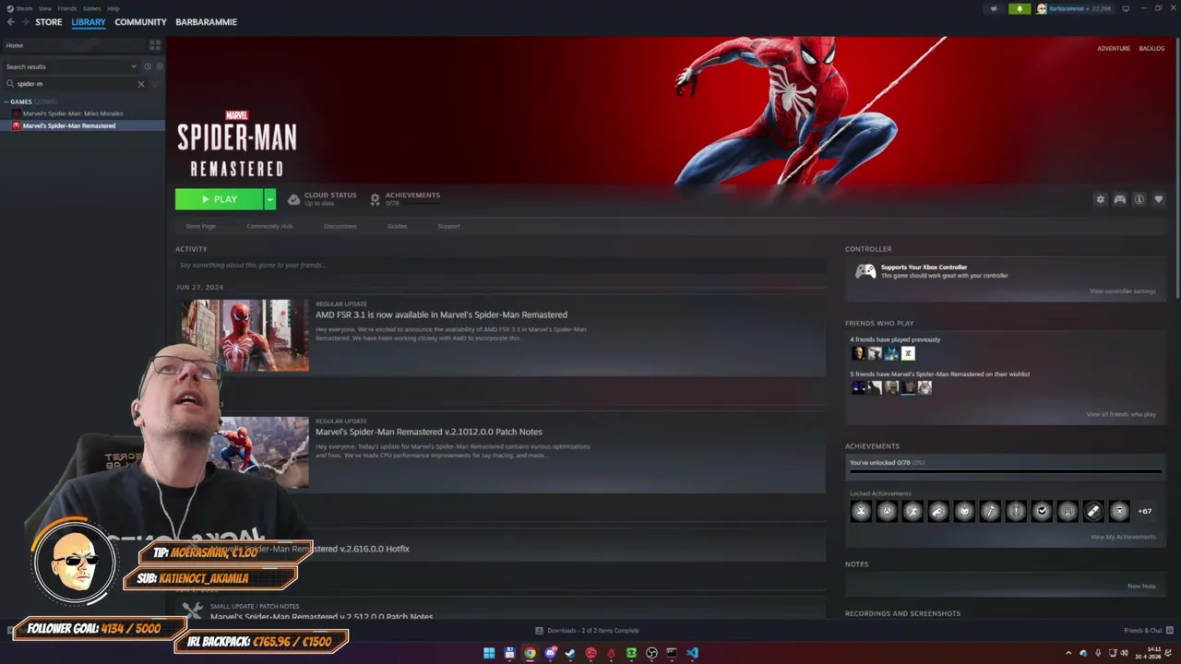Screen dimensions: 1181x664
Task: Click the BACKLOG collection tag
Action: click(1151, 48)
